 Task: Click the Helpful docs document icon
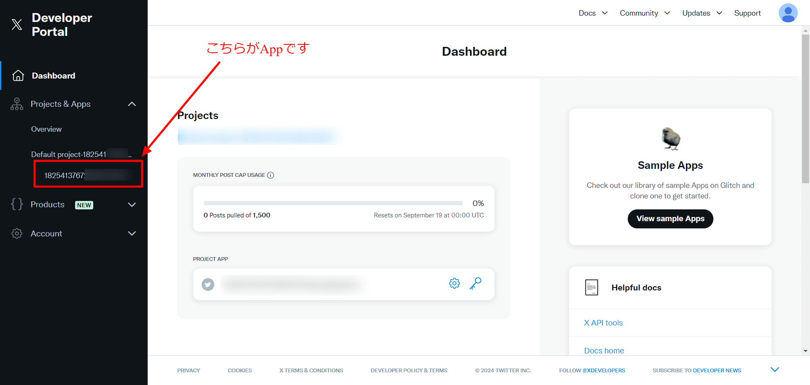point(591,287)
